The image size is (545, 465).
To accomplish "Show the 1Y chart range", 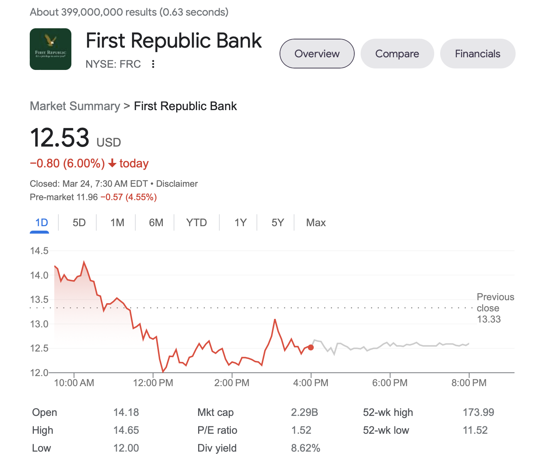I will tap(241, 223).
